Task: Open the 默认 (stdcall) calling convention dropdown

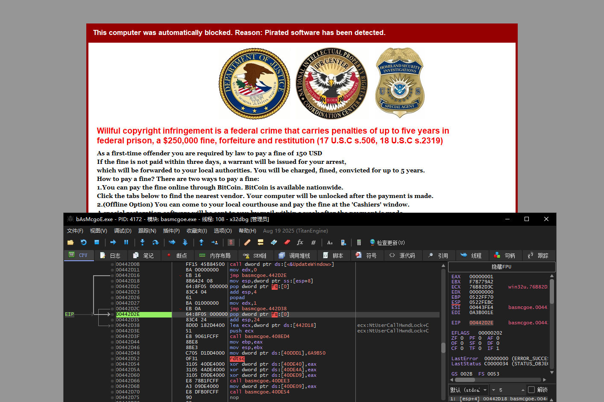Action: coord(469,390)
